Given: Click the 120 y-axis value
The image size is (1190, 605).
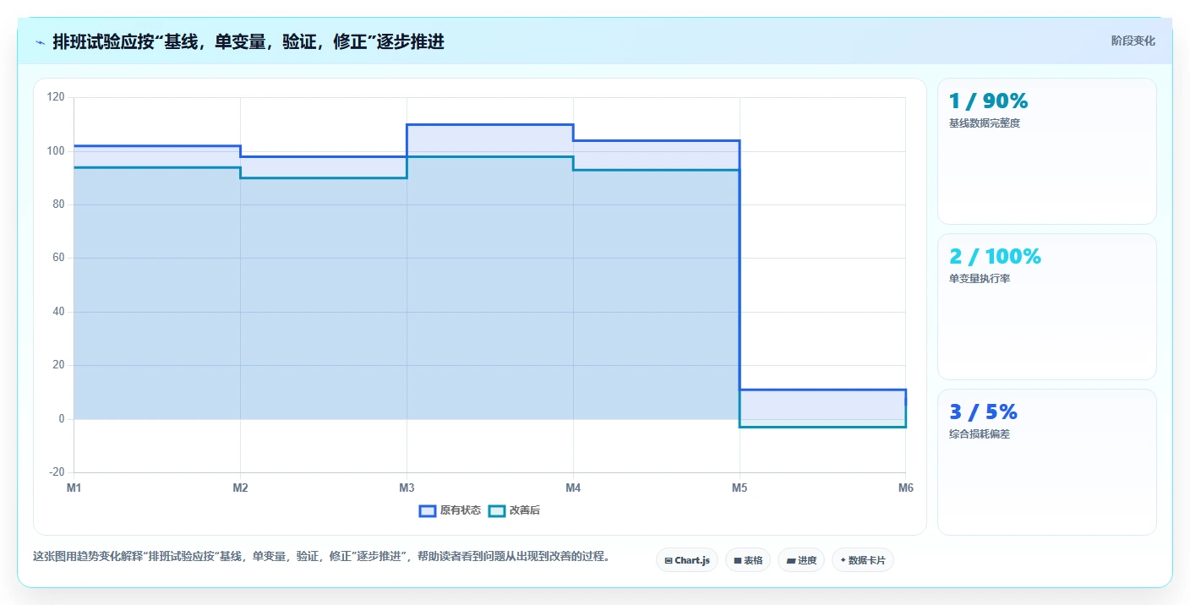Looking at the screenshot, I should coord(56,97).
